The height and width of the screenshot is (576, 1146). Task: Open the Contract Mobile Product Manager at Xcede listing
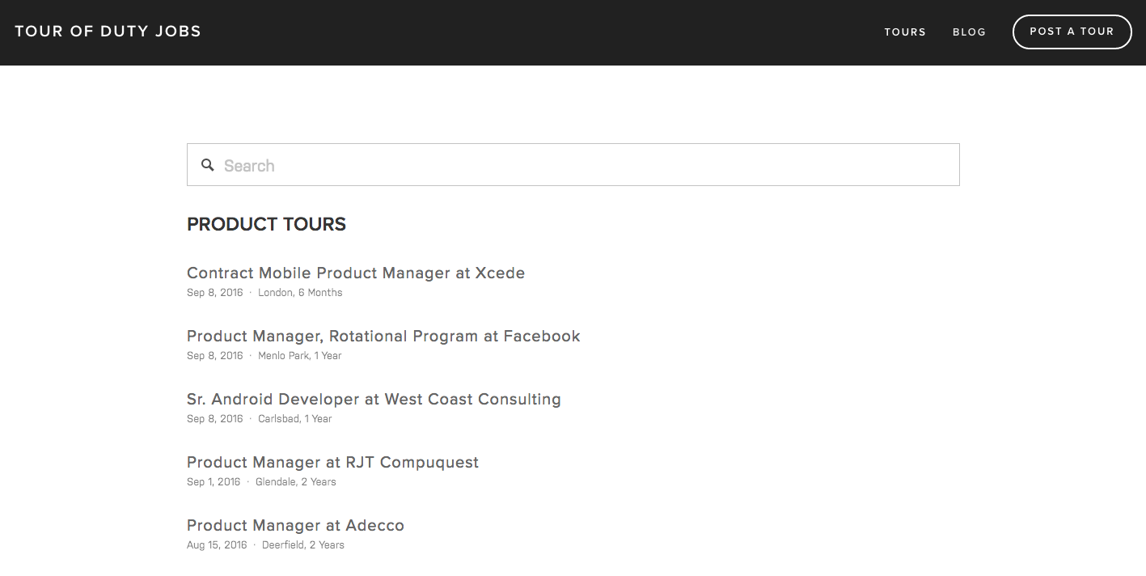(356, 273)
